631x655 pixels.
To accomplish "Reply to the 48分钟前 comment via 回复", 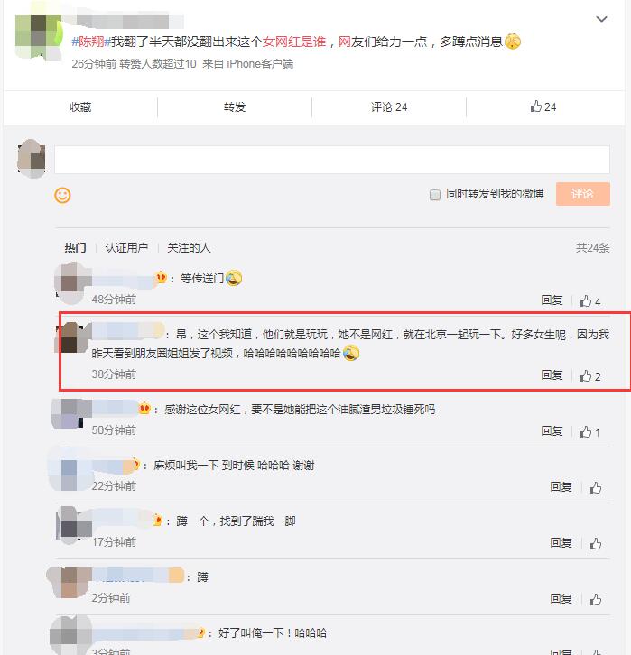I will coord(552,300).
